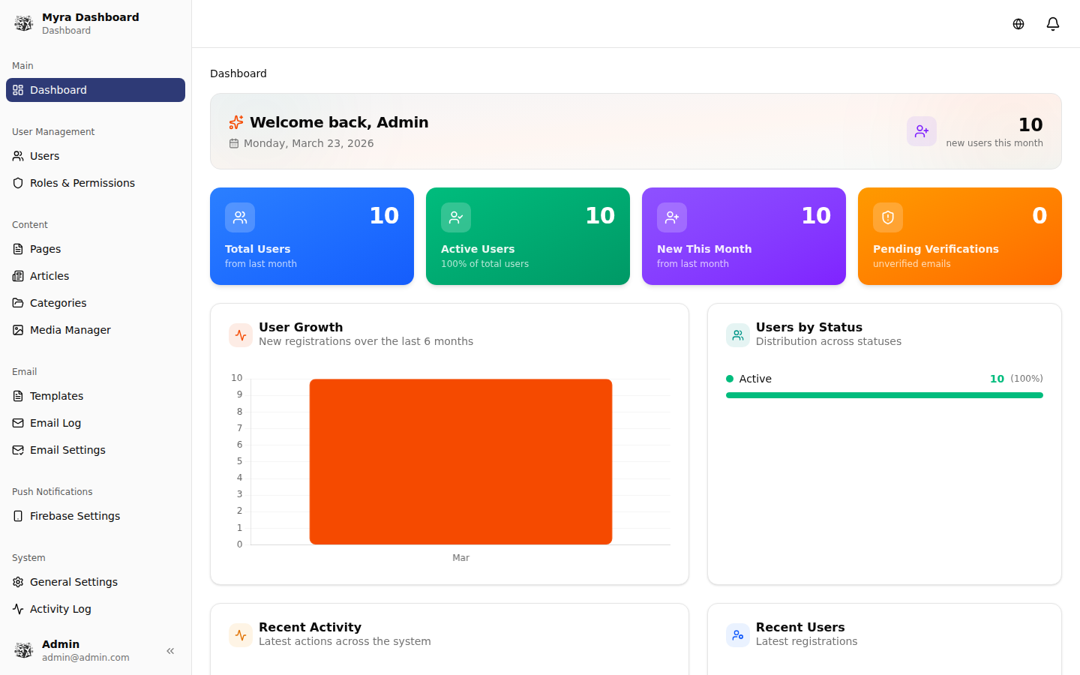Click the Firebase Settings phone icon
The width and height of the screenshot is (1080, 675).
coord(18,516)
